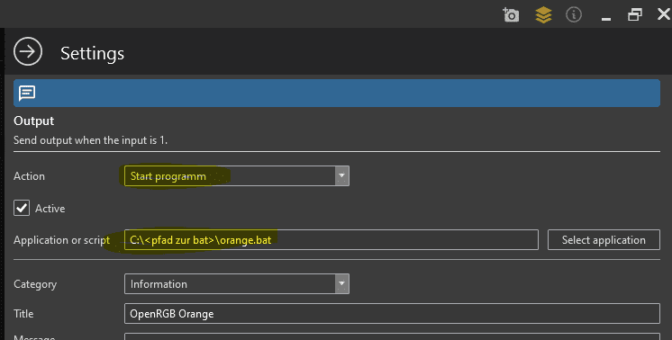Click the Select application button
The height and width of the screenshot is (340, 672).
604,240
